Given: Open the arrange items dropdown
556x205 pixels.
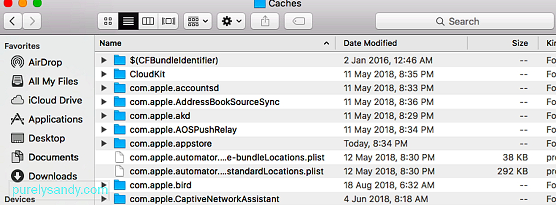Looking at the screenshot, I should click(197, 21).
